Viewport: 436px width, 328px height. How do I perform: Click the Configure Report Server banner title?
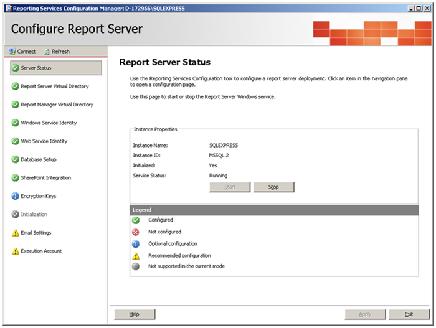[77, 29]
